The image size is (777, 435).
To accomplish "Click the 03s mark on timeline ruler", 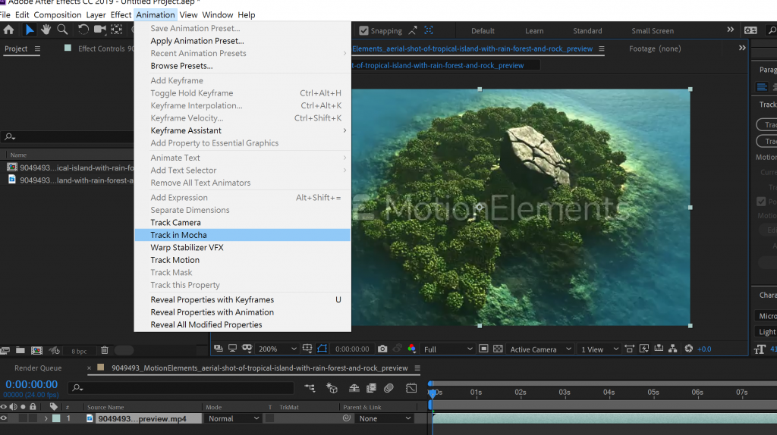I will 564,393.
